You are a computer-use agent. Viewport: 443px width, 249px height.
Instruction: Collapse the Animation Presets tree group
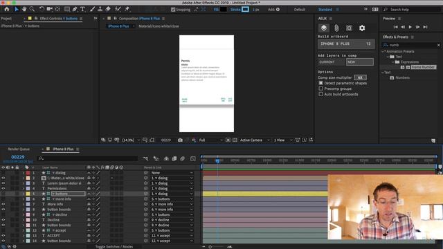383,51
